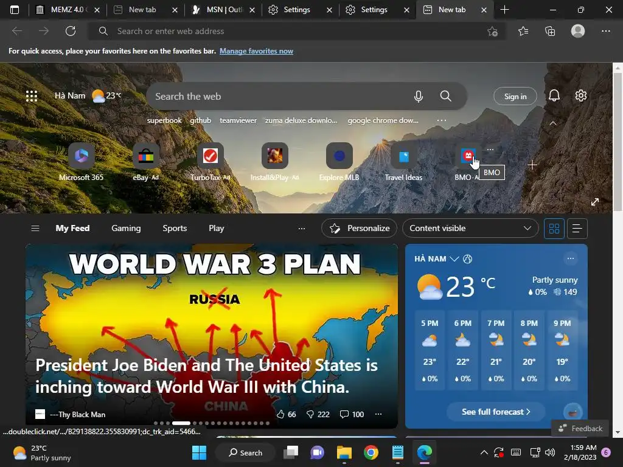Start voice search with microphone icon
Image resolution: width=623 pixels, height=467 pixels.
[x=419, y=96]
